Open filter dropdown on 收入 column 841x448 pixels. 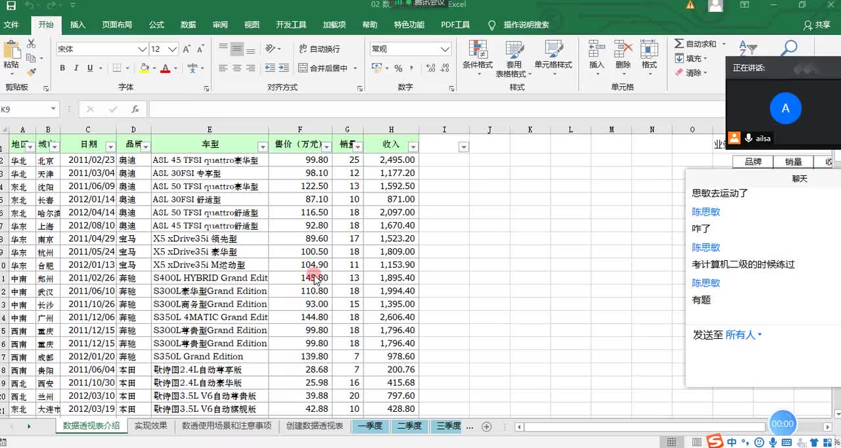pyautogui.click(x=413, y=147)
